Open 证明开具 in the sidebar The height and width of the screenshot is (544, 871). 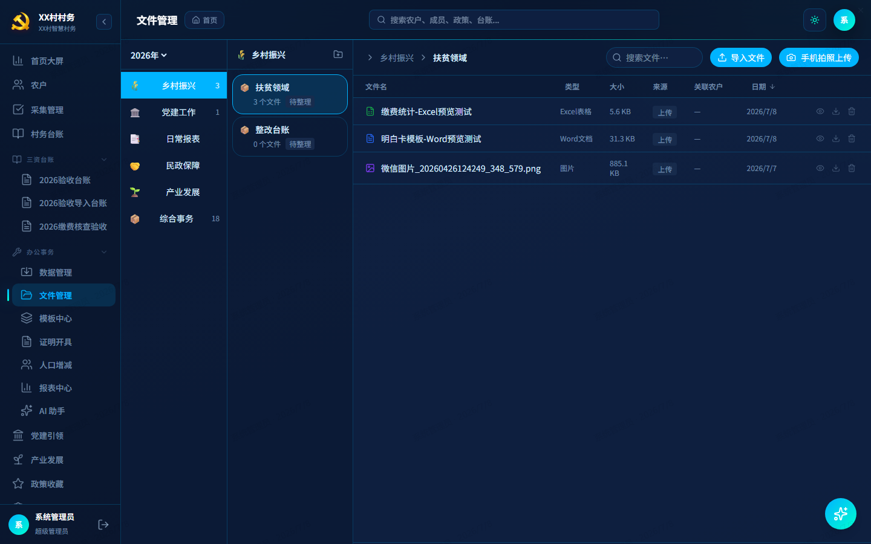pos(64,342)
